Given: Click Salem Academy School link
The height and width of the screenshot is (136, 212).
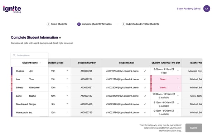Looking at the screenshot, I should [189, 9].
